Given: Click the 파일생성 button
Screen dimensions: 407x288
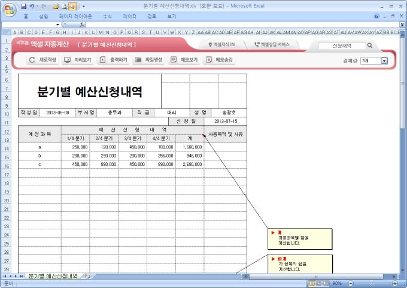Looking at the screenshot, I should pos(148,60).
